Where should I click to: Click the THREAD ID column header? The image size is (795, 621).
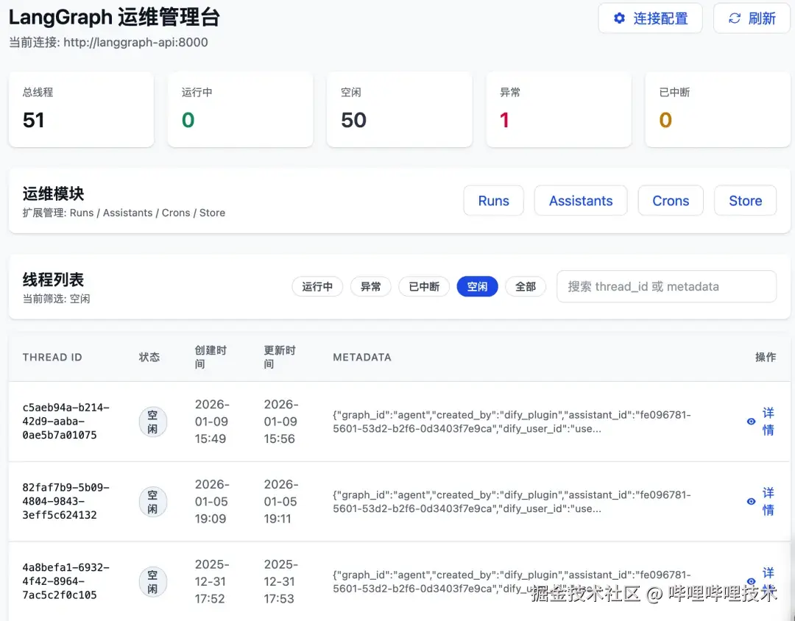pos(52,357)
